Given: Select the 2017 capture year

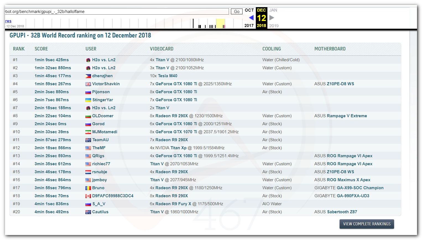Looking at the screenshot, I should click(249, 26).
